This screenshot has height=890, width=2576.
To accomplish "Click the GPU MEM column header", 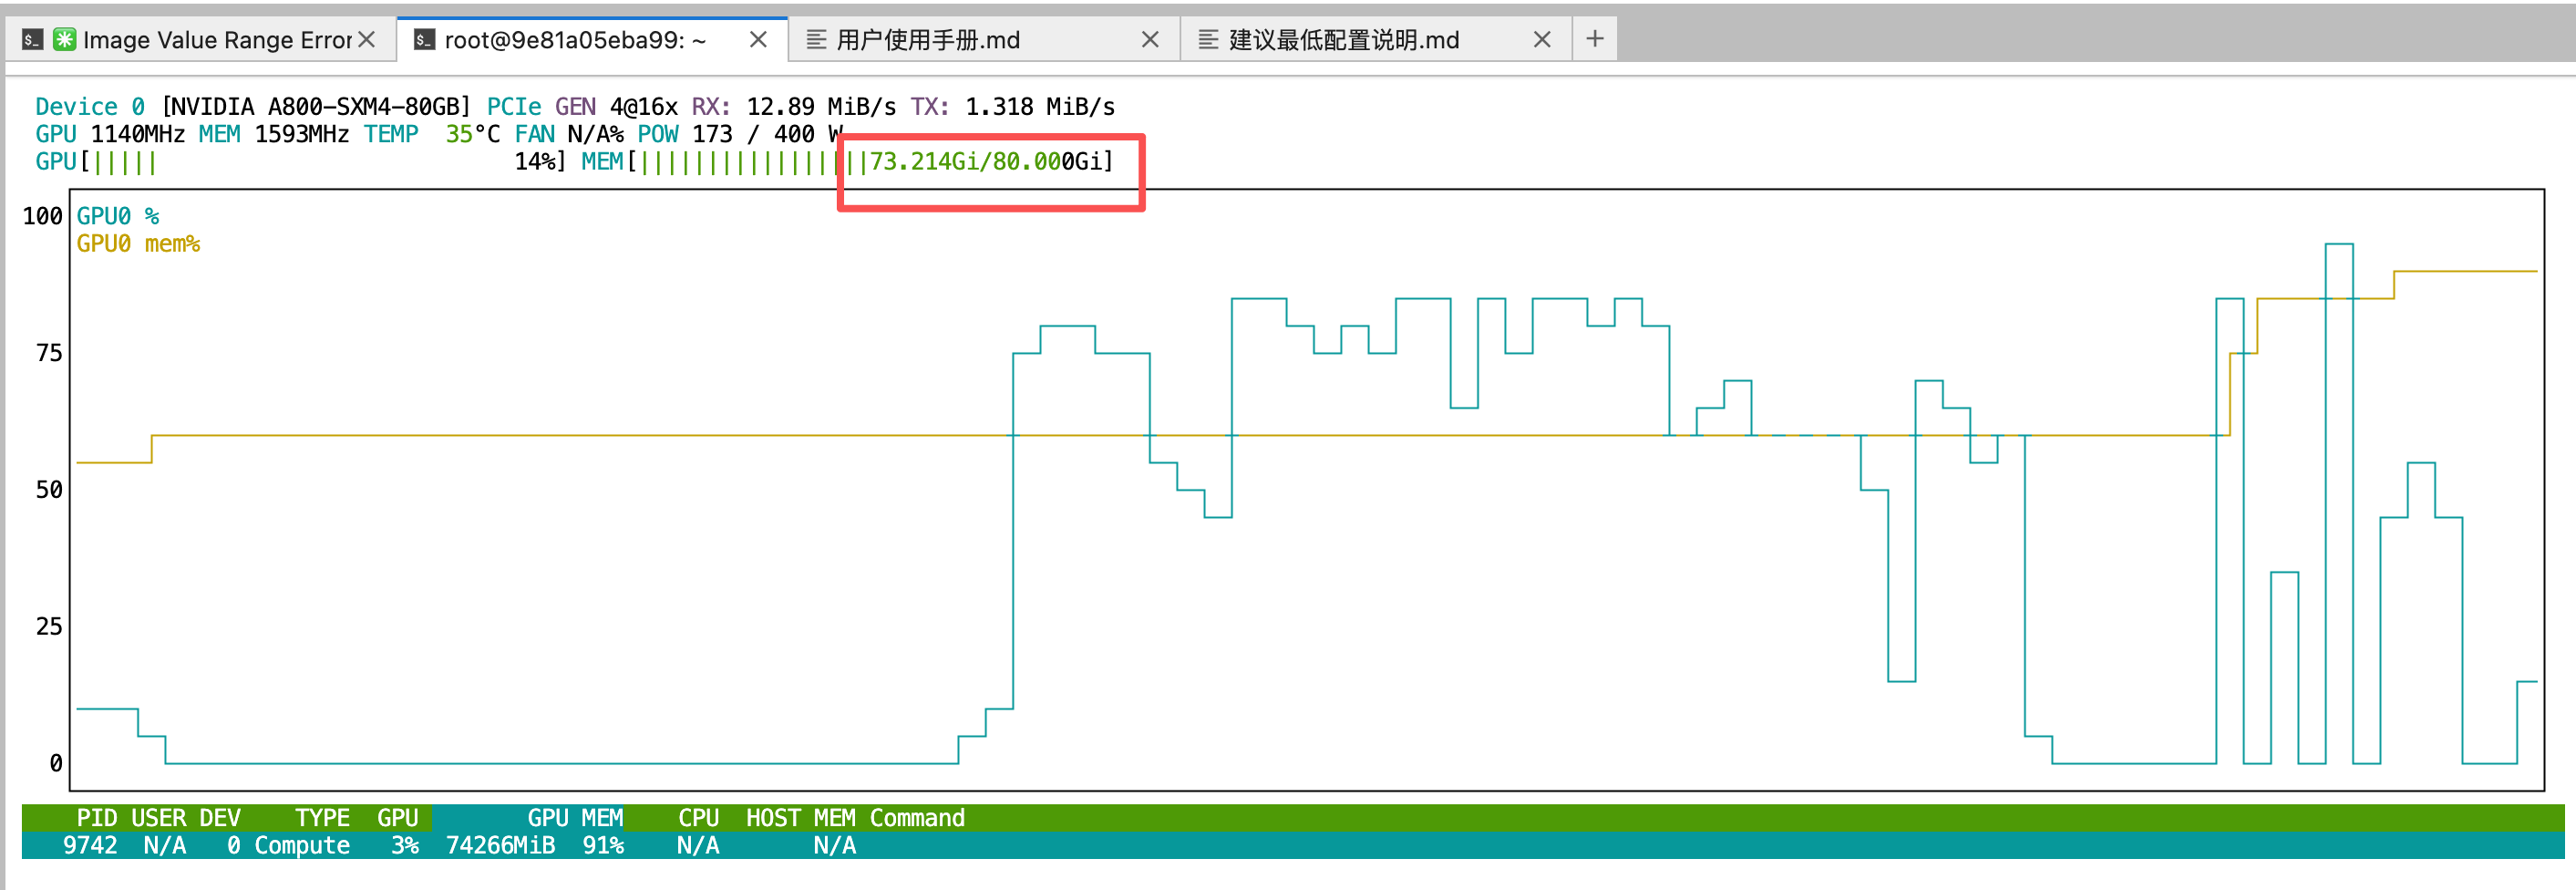I will (x=574, y=818).
